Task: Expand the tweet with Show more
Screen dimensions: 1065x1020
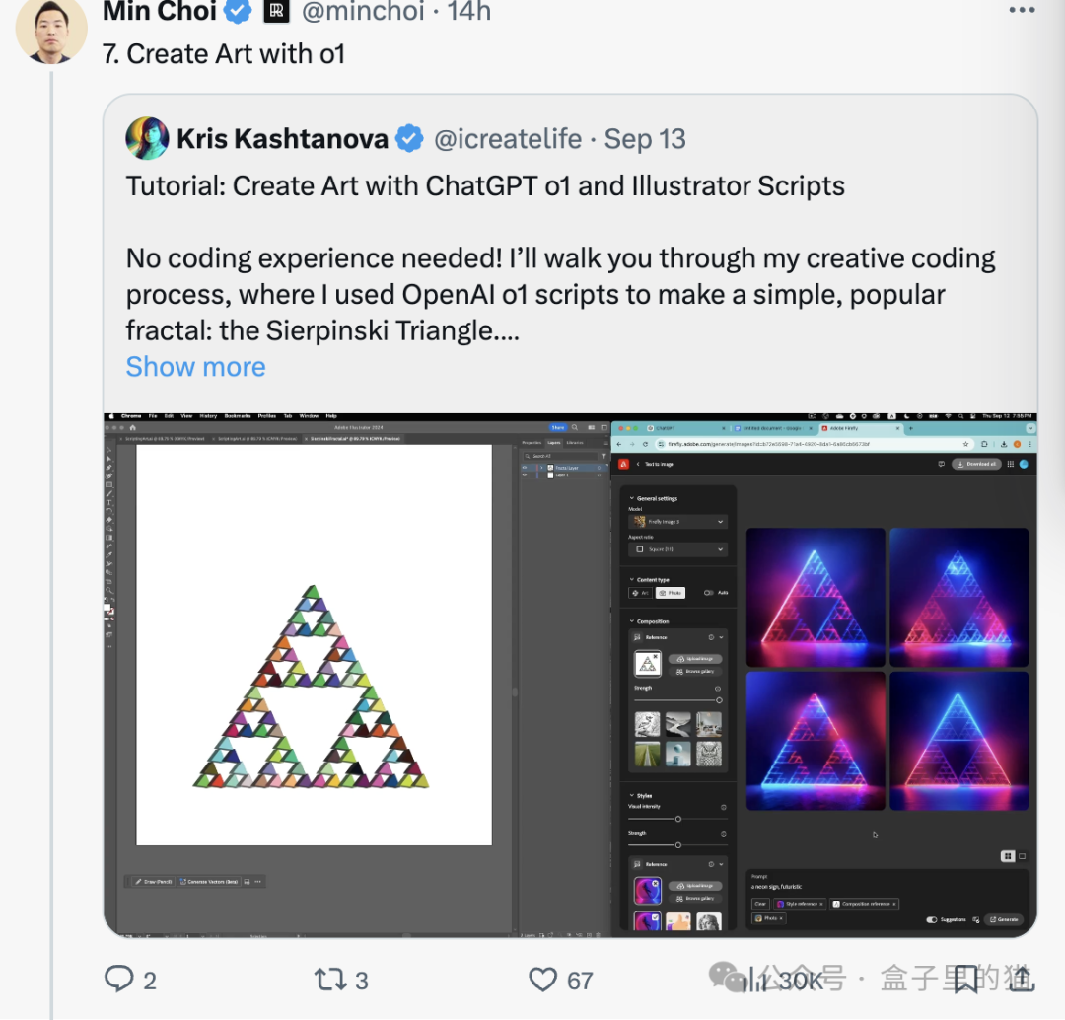Action: click(195, 367)
